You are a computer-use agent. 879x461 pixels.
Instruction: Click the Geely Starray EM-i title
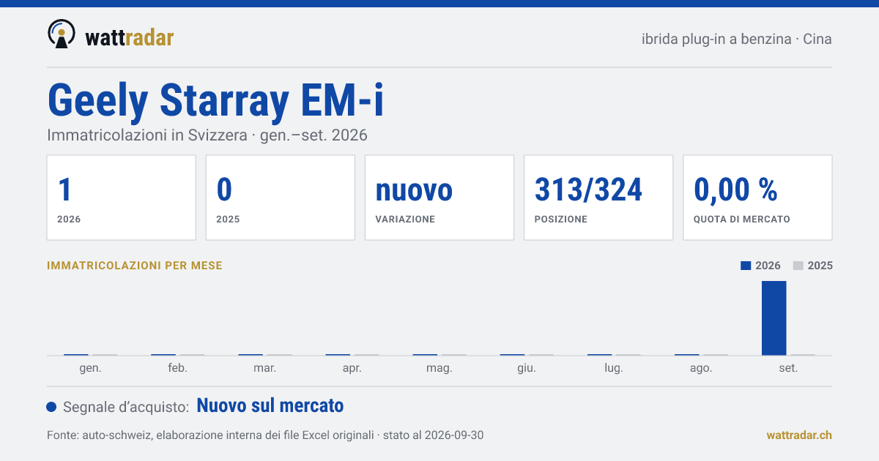point(215,100)
